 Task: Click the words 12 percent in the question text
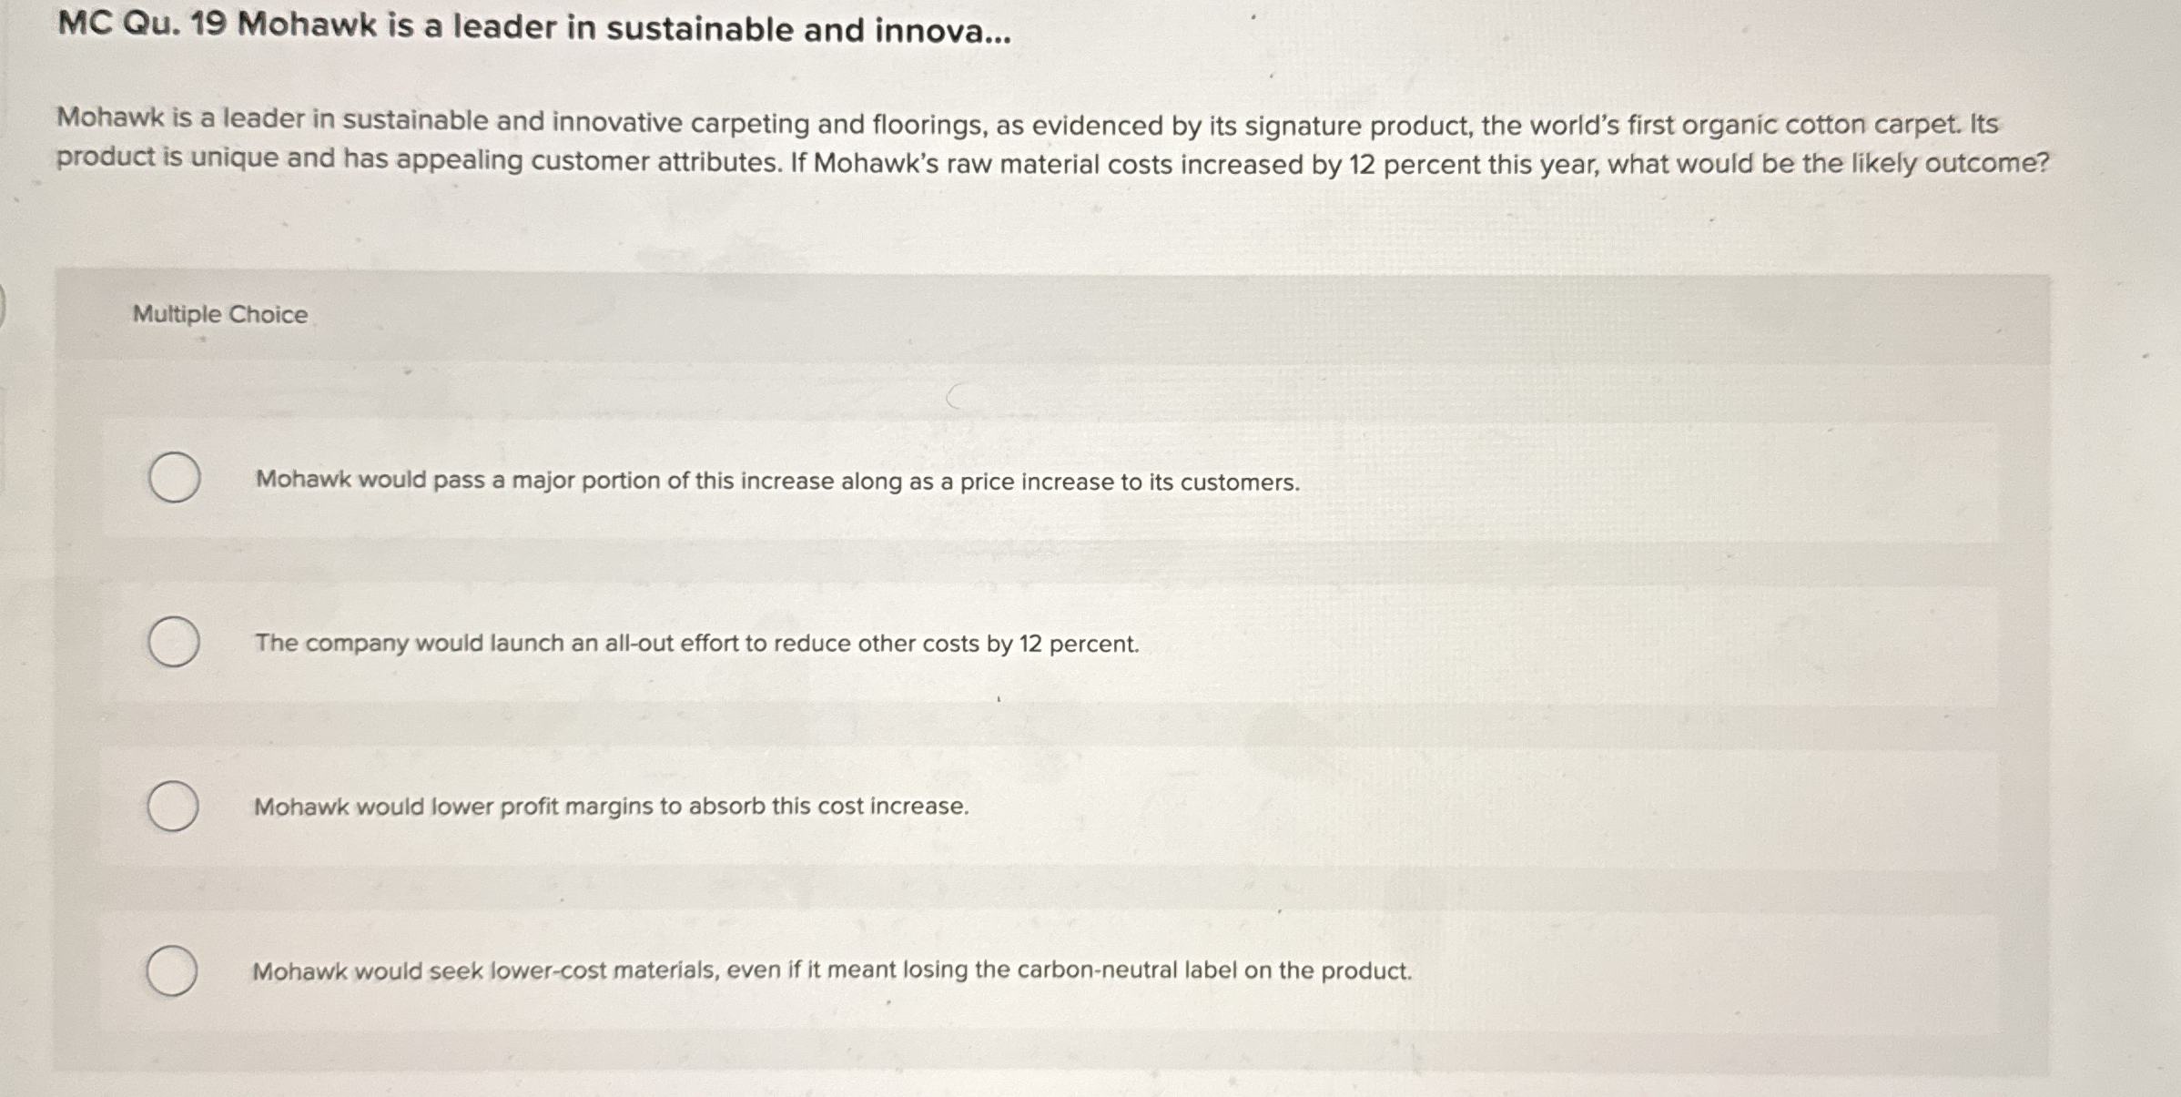[x=1415, y=165]
